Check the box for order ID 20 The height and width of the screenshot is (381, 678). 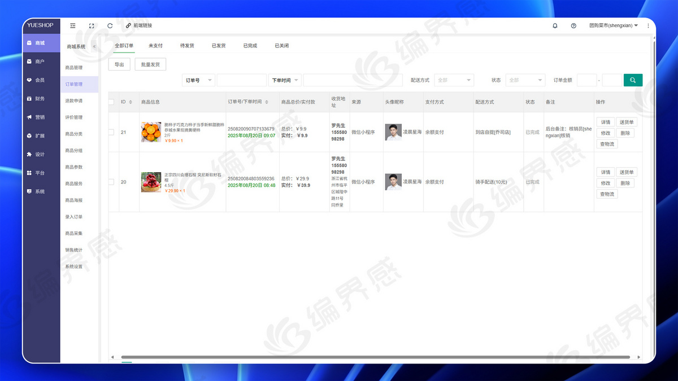click(111, 182)
